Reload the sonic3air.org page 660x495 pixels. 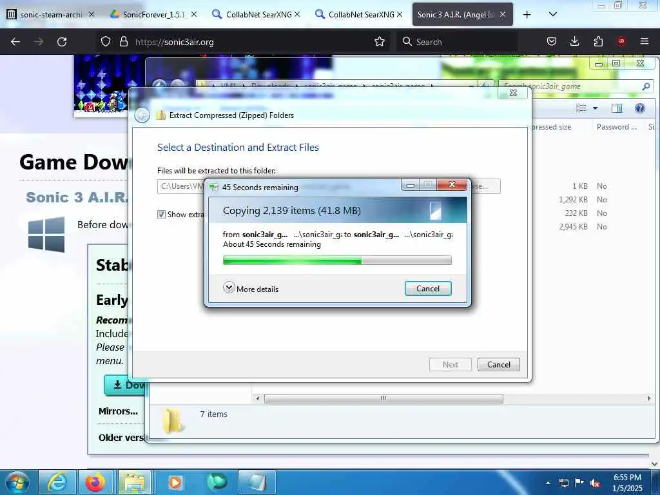62,42
